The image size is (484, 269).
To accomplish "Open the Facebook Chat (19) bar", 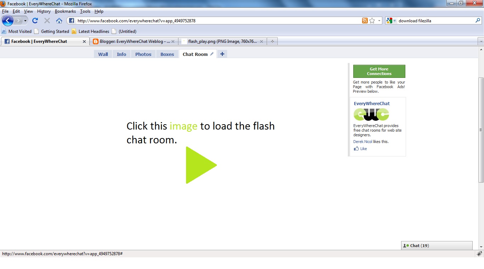I will (x=437, y=246).
